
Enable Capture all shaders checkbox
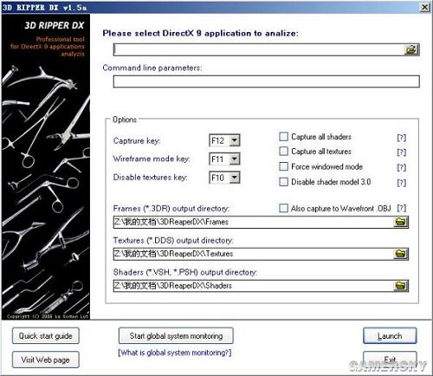click(x=284, y=137)
